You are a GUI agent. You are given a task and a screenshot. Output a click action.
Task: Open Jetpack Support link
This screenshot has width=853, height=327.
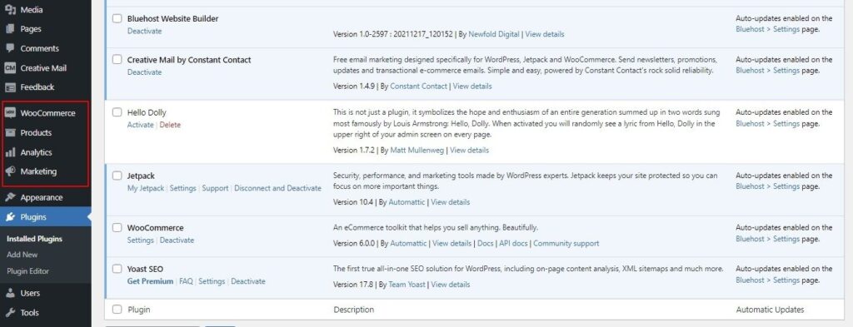216,188
